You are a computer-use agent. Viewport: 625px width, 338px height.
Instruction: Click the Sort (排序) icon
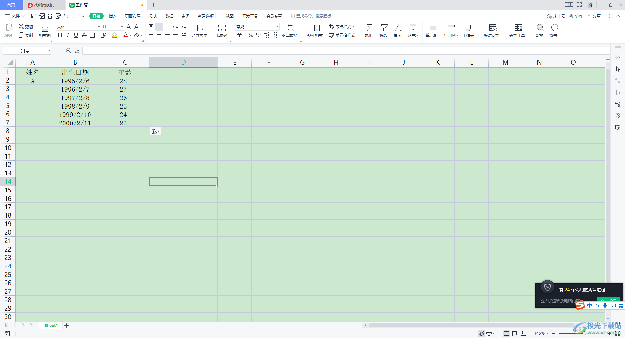tap(398, 28)
